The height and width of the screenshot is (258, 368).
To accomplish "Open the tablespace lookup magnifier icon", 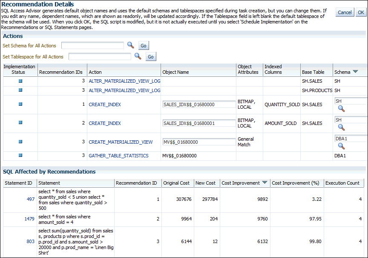I will tap(138, 56).
